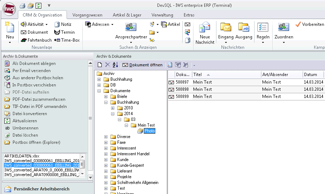The image size is (325, 194).
Task: Click the green refresh icon in title bar
Action: click(38, 6)
